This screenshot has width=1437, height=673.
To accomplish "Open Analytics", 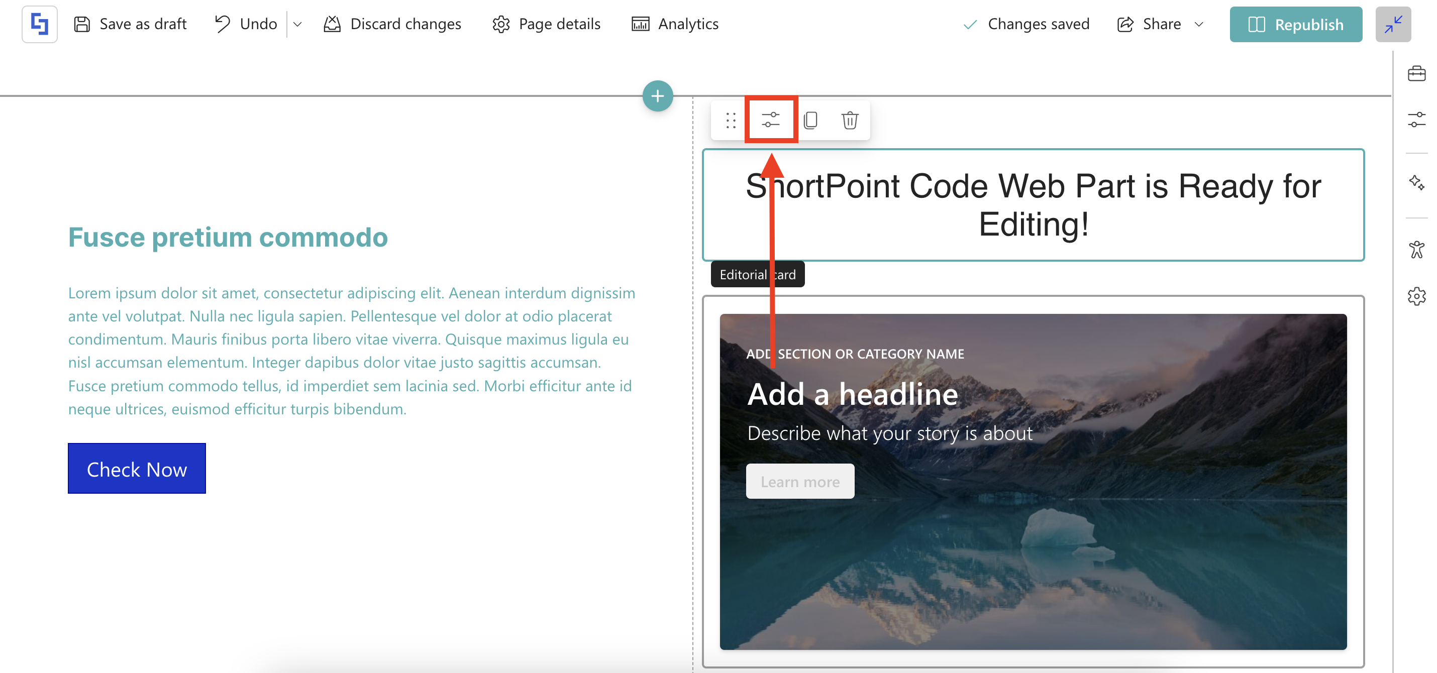I will [x=674, y=24].
